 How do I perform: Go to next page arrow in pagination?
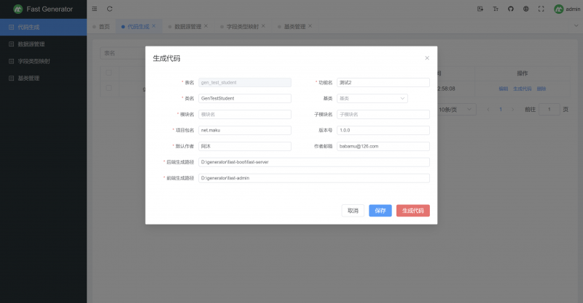(513, 110)
